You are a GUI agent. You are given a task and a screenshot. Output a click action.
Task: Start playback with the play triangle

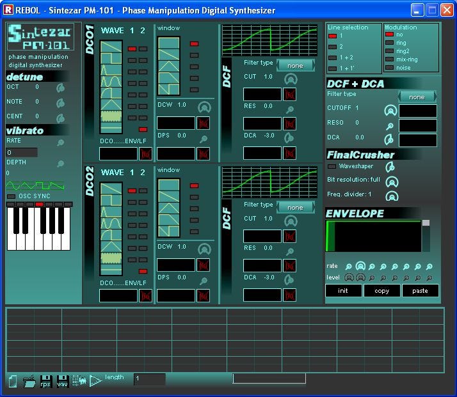click(x=95, y=381)
